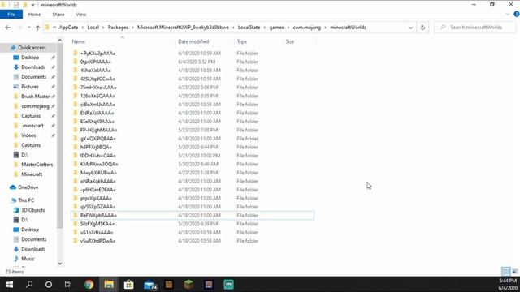Click com.mojang in the address path
This screenshot has width=520, height=292.
(307, 28)
